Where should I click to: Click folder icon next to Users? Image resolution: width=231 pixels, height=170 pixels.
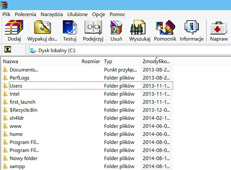tap(5, 86)
